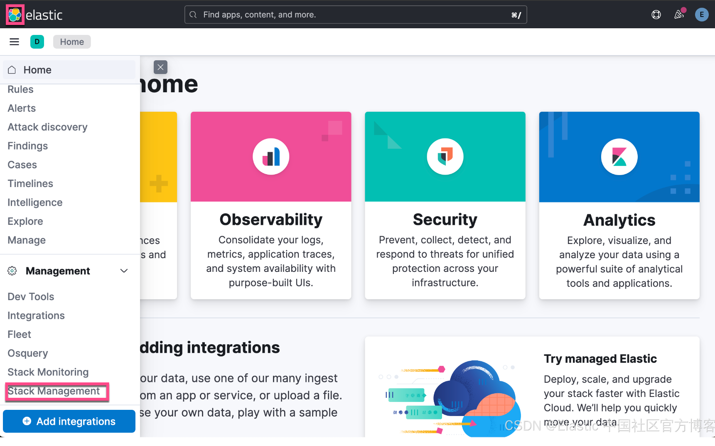Click the Management section heading
Screen dimensions: 715x446
click(58, 271)
